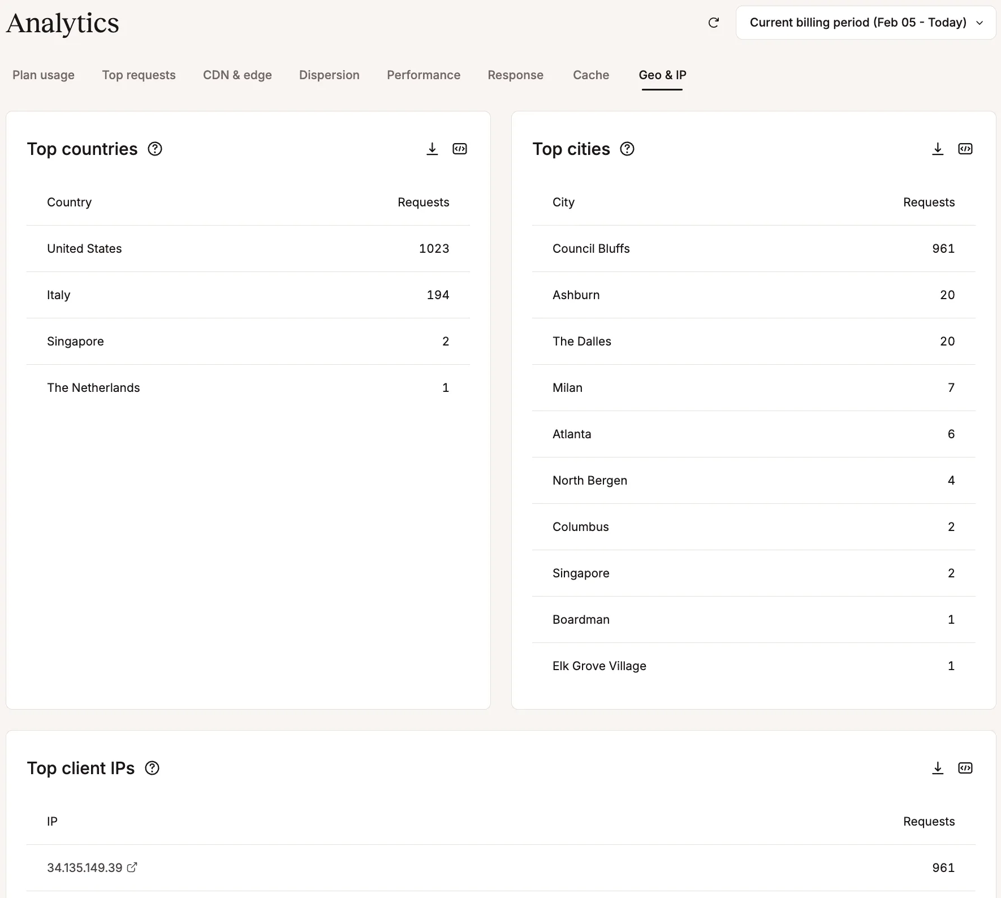The height and width of the screenshot is (898, 1001).
Task: Open help tooltip for Top client IPs
Action: [152, 768]
